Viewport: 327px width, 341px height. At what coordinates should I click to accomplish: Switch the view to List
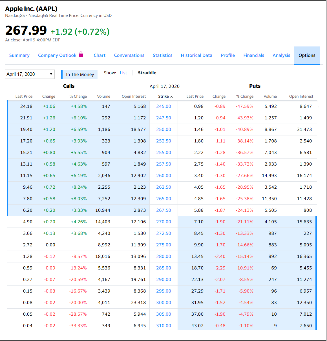pyautogui.click(x=123, y=73)
